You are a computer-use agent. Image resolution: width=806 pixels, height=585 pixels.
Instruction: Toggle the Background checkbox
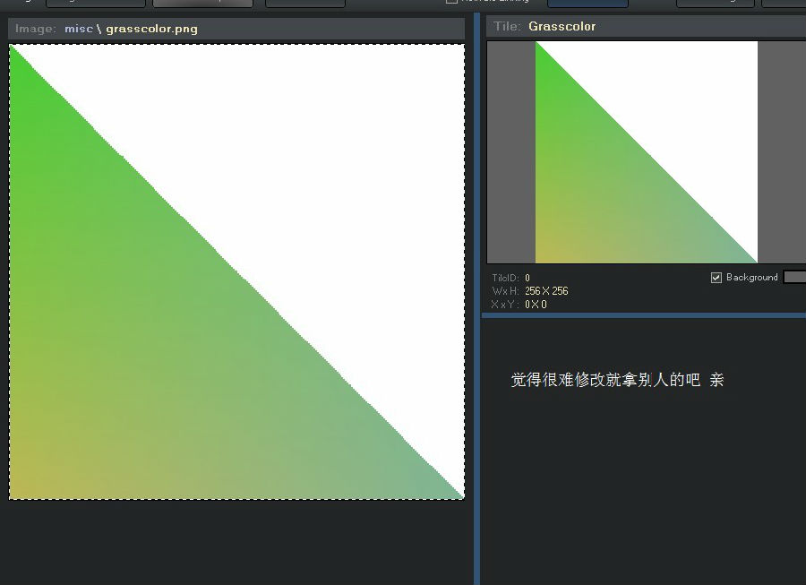coord(716,278)
